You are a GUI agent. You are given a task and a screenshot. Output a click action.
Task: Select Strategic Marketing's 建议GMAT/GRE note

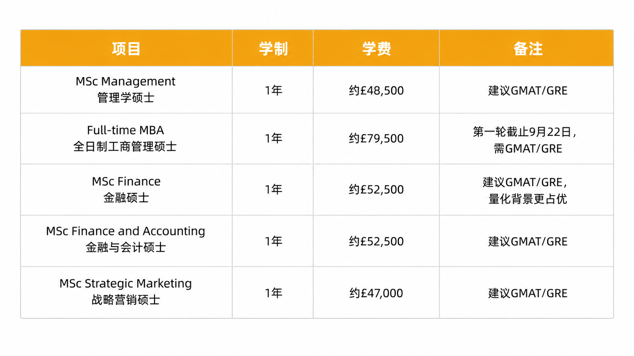tap(526, 292)
